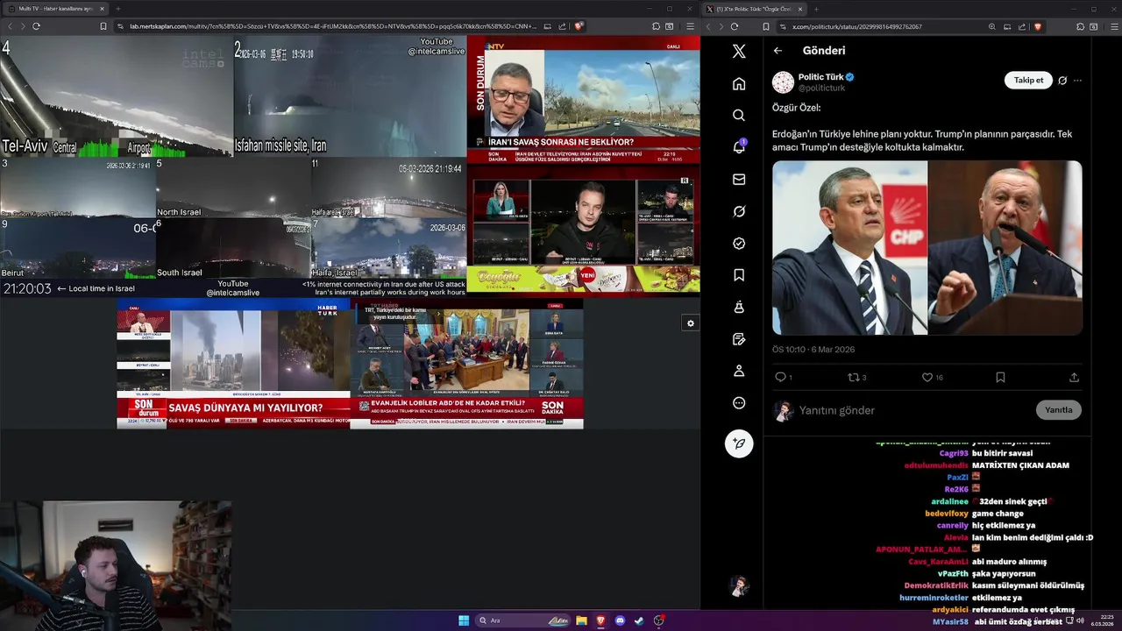Open More options circle in X sidebar
The image size is (1122, 631).
coord(739,403)
